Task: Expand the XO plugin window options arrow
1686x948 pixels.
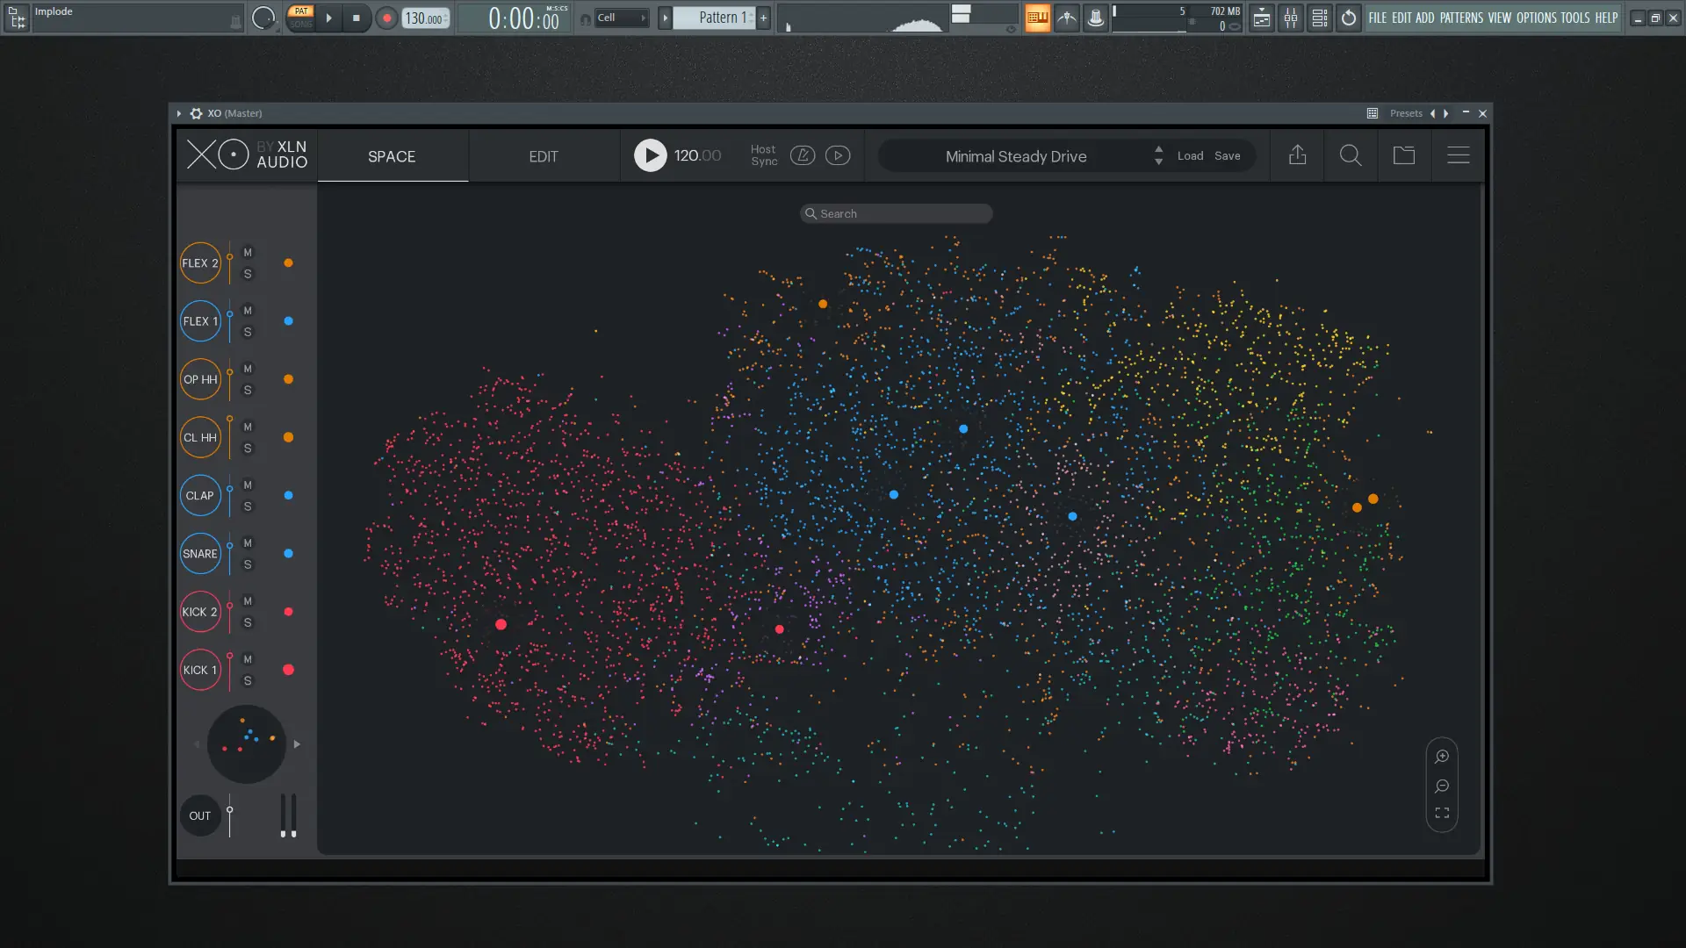Action: click(x=178, y=113)
